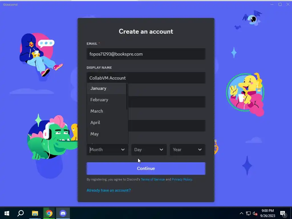Minimize the Discord window
This screenshot has width=292, height=219.
point(272,4)
